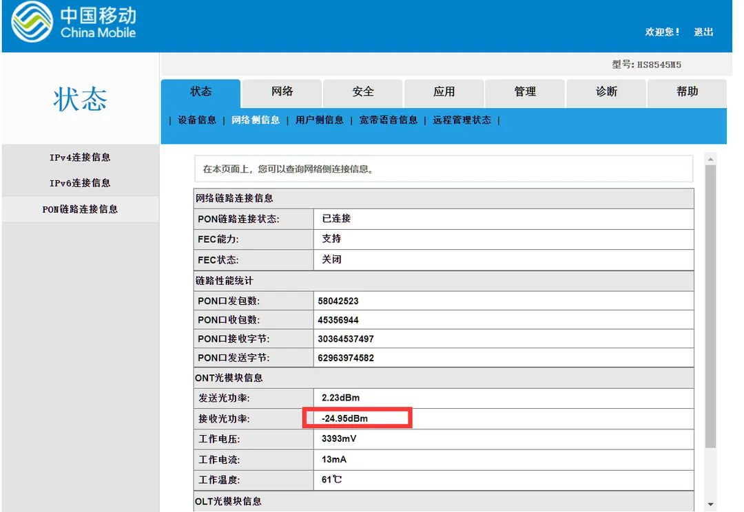The height and width of the screenshot is (512, 744).
Task: Open the 网络 tab
Action: (282, 92)
